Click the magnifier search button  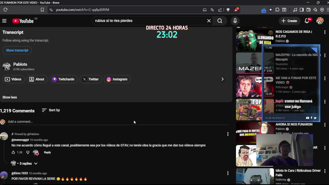pyautogui.click(x=220, y=21)
